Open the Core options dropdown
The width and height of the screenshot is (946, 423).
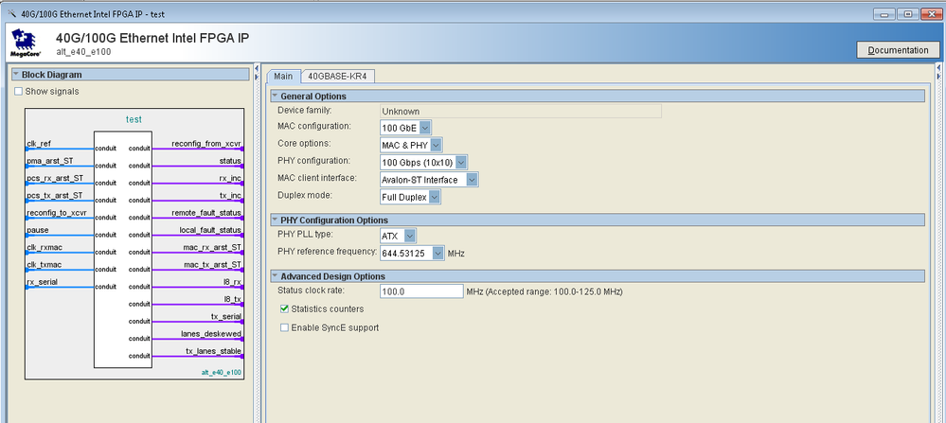click(x=437, y=145)
